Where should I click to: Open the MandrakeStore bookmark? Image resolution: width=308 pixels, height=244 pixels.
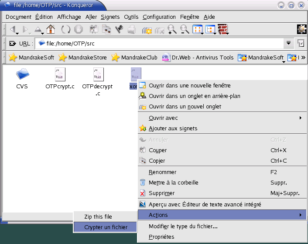83,57
